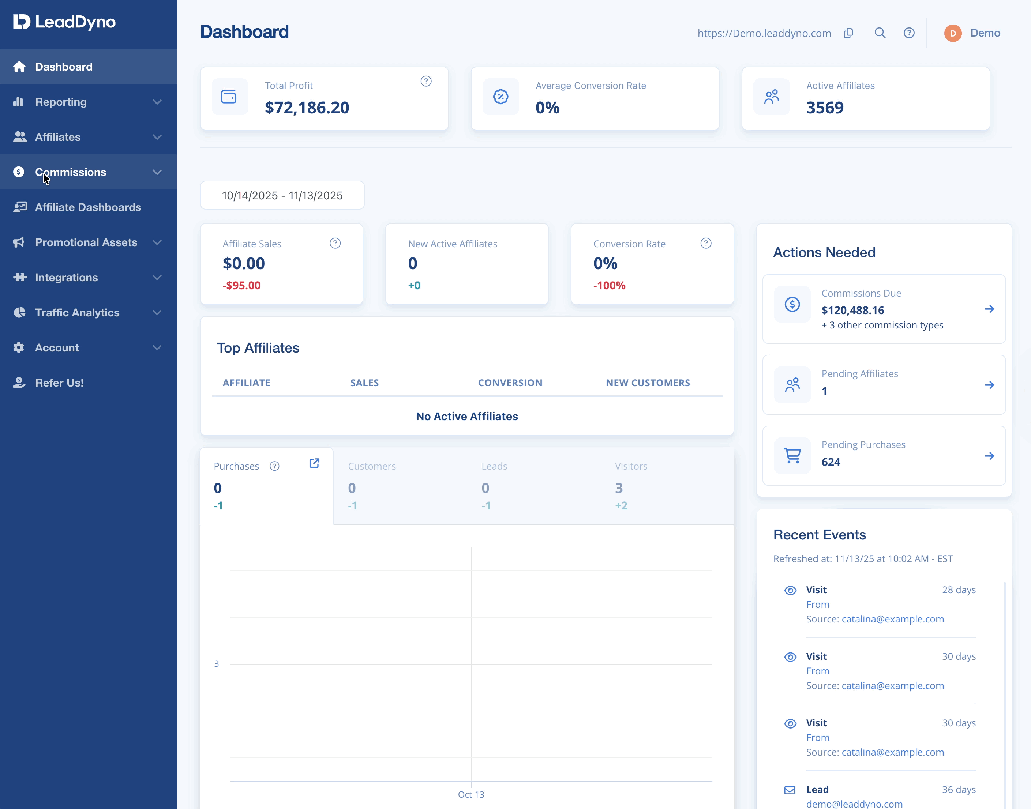Viewport: 1031px width, 809px height.
Task: Click the Pending Purchases cart icon
Action: [792, 456]
